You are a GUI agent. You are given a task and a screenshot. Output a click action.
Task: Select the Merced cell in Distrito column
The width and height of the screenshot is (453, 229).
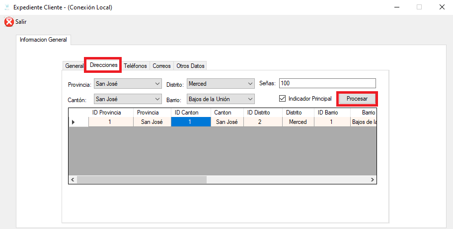coord(298,122)
